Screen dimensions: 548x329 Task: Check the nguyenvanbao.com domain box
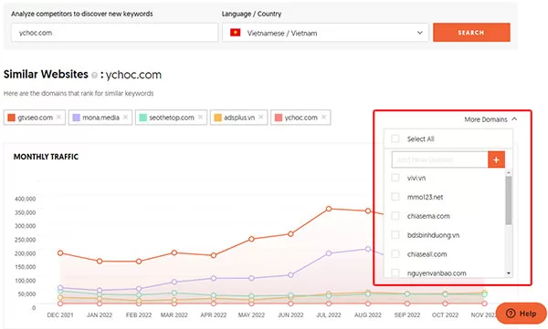tap(395, 272)
